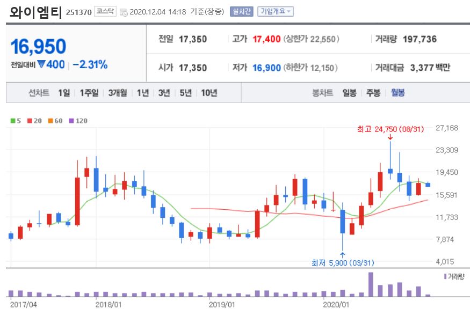Click the 거래량 legend marker in volume panel
Image resolution: width=470 pixels, height=316 pixels.
point(445,276)
